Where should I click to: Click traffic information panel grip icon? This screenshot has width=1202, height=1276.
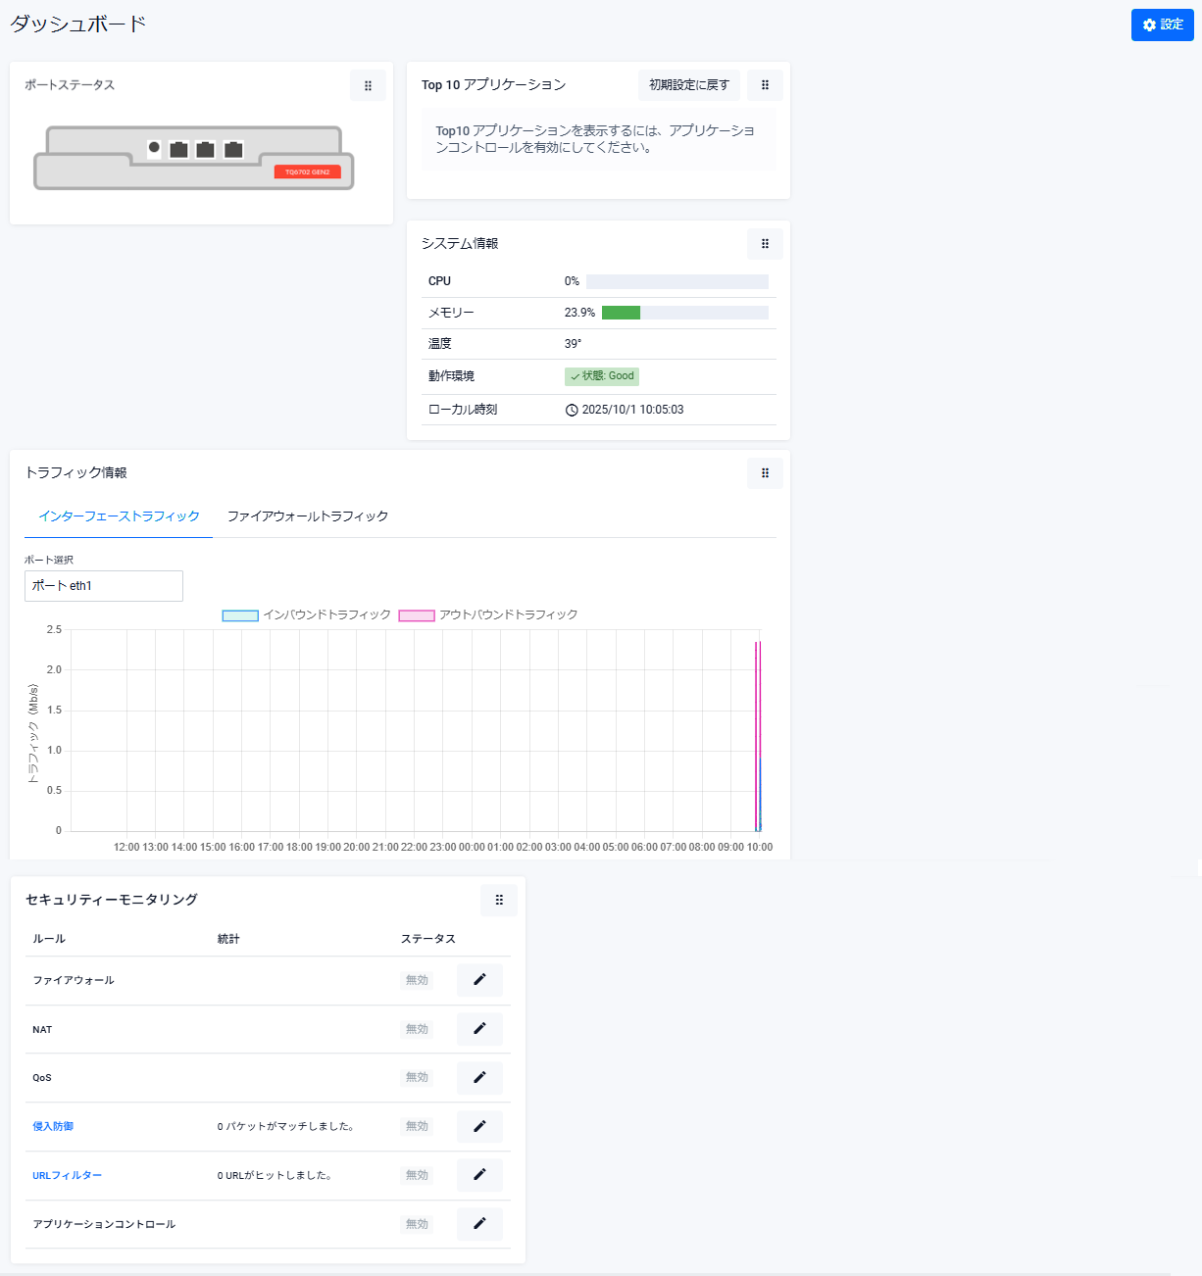point(765,473)
